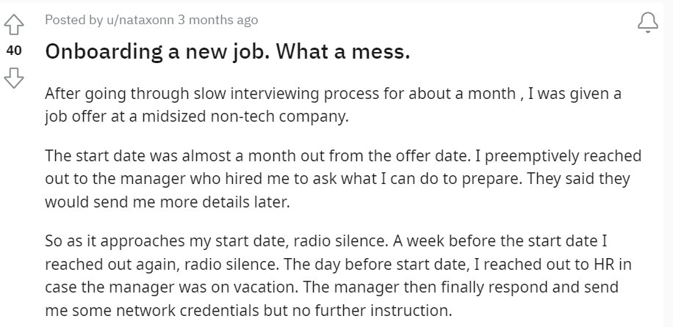673x327 pixels.
Task: Click the vote count showing 40
Action: click(15, 51)
